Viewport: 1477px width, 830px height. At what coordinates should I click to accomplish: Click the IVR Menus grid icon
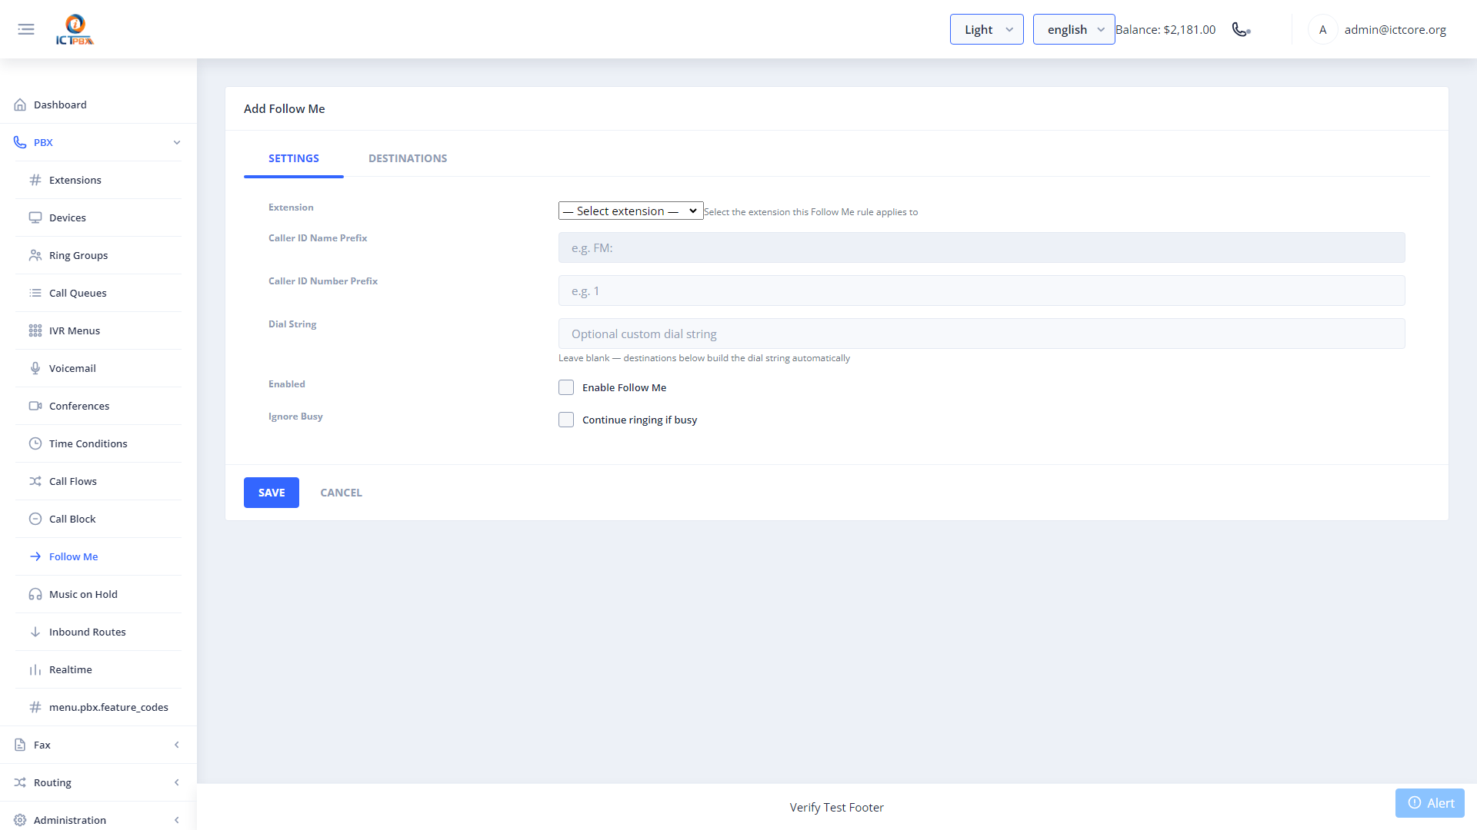coord(35,330)
